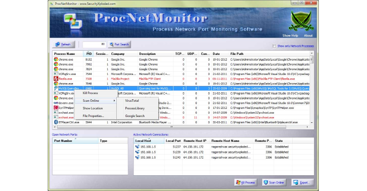367x191 pixels.
Task: Click the Type column header
Action: (113, 141)
